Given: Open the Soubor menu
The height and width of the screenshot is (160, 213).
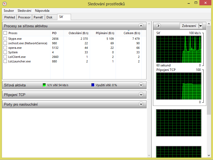Looking at the screenshot, I should tap(9, 11).
